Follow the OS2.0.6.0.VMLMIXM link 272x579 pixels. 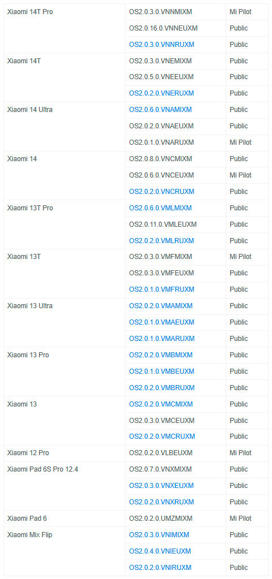tap(160, 208)
